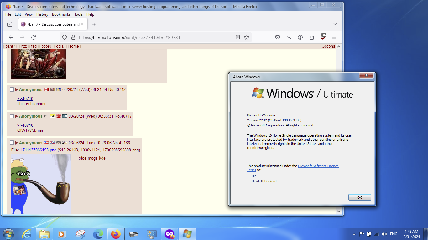Save page to Pocket icon
The height and width of the screenshot is (240, 428).
coord(278,38)
